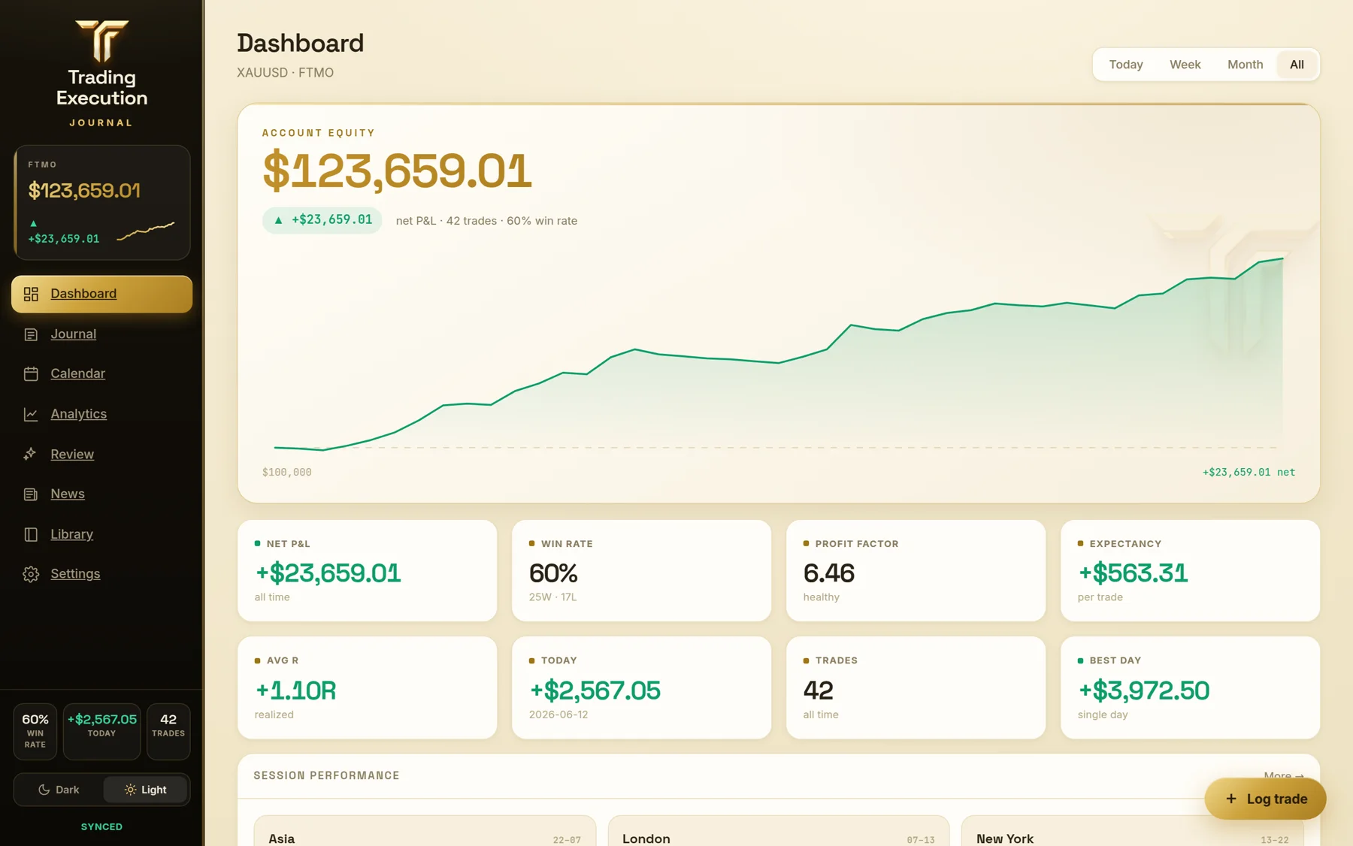Viewport: 1353px width, 846px height.
Task: Open the Dashboard page link
Action: 101,294
